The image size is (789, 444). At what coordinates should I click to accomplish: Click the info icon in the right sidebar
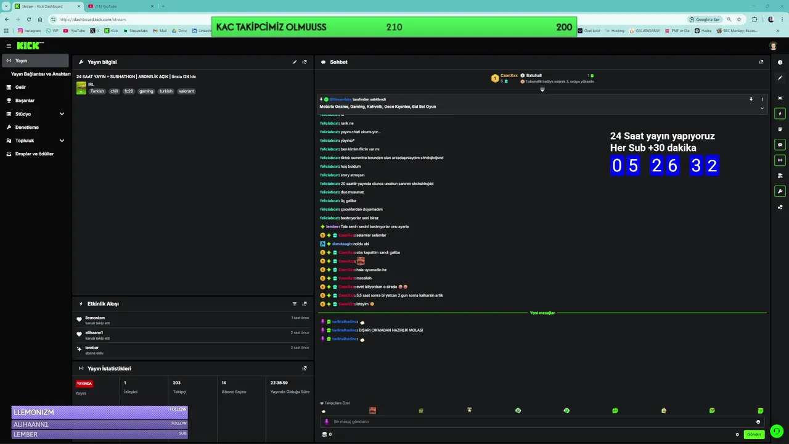point(780,62)
